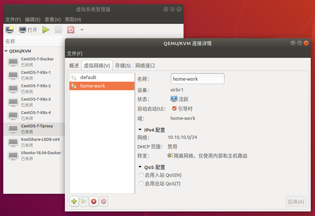The image size is (315, 216).
Task: Click the red shutdown power icon
Action: [71, 30]
